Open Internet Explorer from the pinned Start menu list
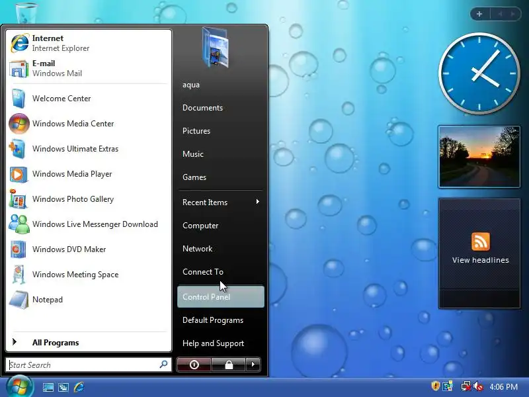 point(89,43)
